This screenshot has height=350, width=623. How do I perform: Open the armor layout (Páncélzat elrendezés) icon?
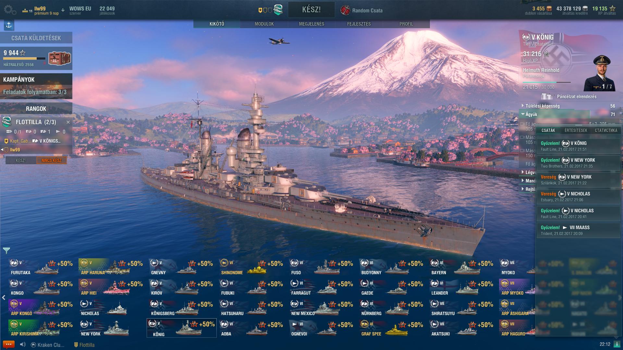[547, 97]
